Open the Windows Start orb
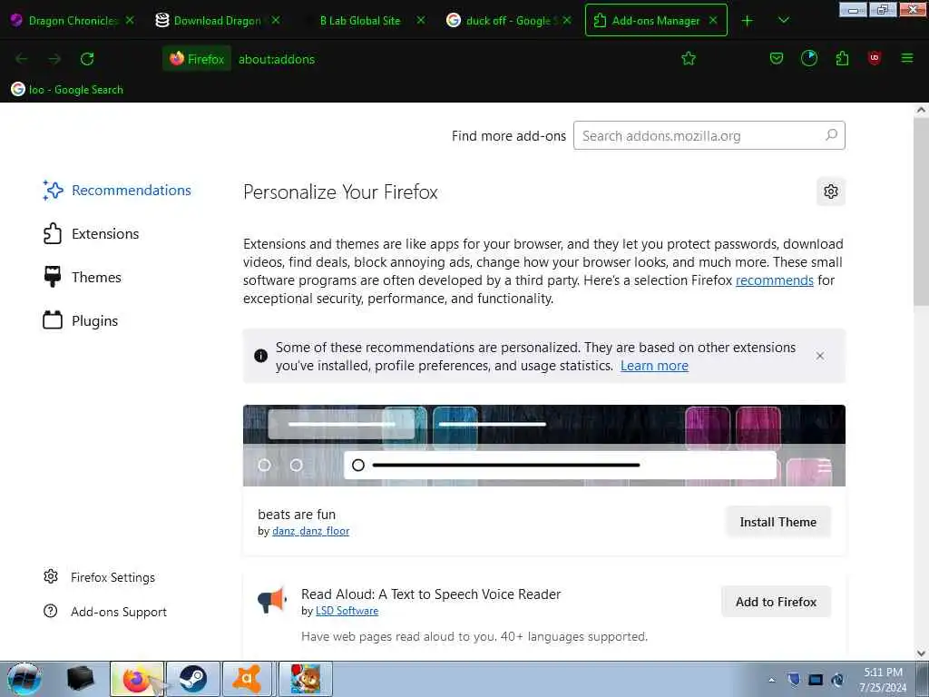This screenshot has width=929, height=697. 24,679
